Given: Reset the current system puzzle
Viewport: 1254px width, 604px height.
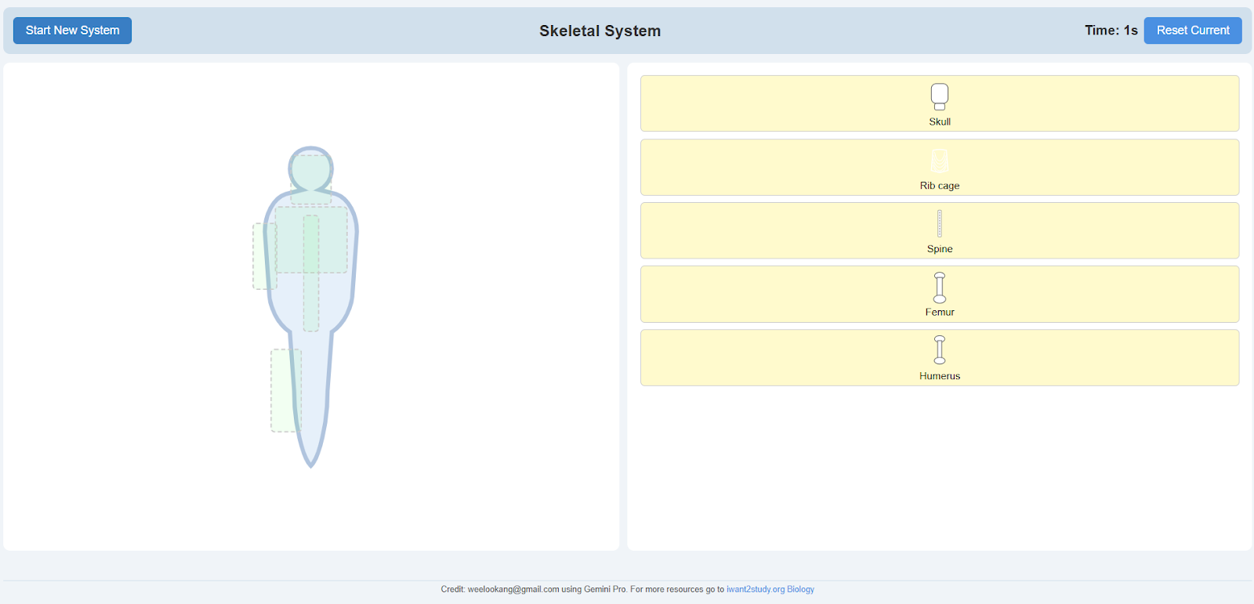Looking at the screenshot, I should pos(1193,31).
